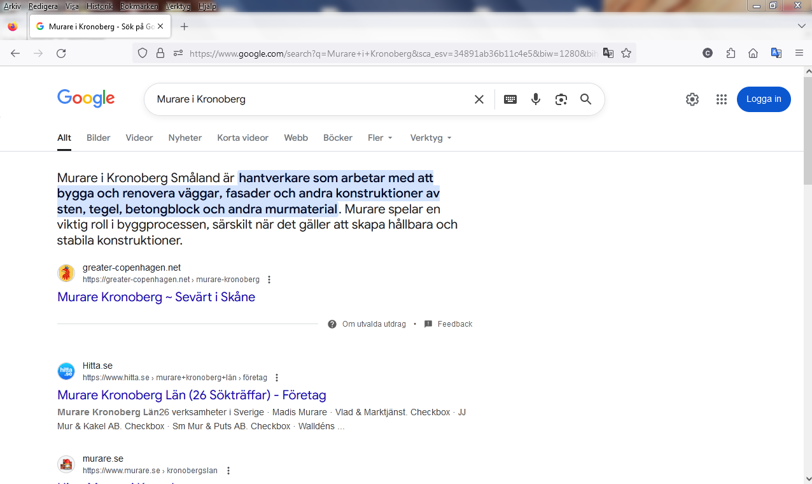Screen dimensions: 812x484
Task: Reload the current page
Action: click(x=61, y=53)
